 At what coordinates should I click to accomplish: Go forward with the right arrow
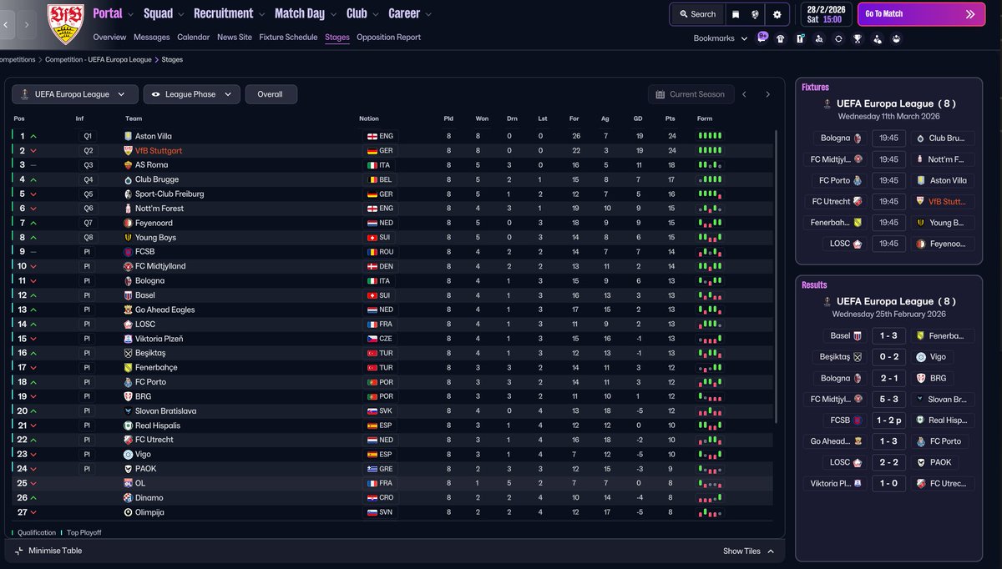[x=27, y=24]
